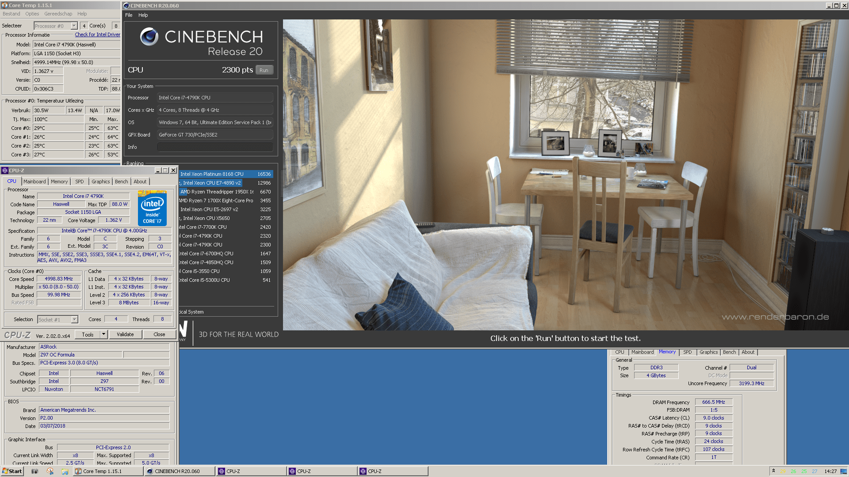Select the About tab in the front CPU-Z window
Screen dimensions: 849x477
click(x=140, y=182)
